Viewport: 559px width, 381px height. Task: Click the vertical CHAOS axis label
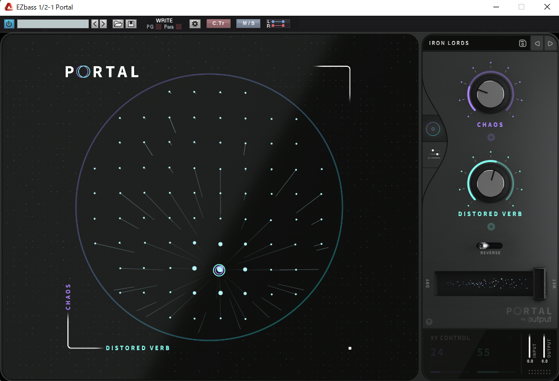[x=68, y=297]
